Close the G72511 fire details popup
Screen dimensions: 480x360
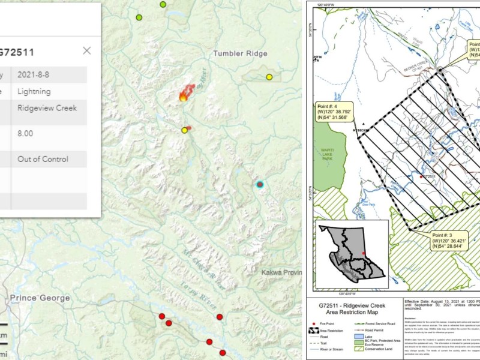87,51
